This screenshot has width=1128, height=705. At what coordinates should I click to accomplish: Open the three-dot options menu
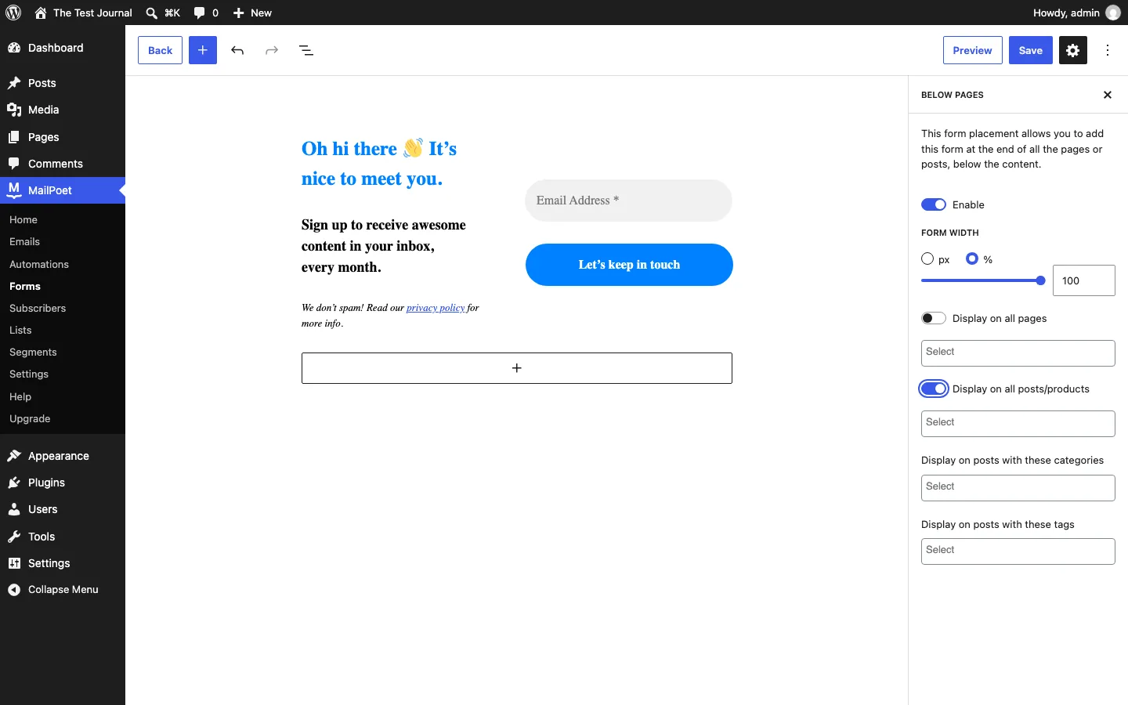click(x=1108, y=50)
